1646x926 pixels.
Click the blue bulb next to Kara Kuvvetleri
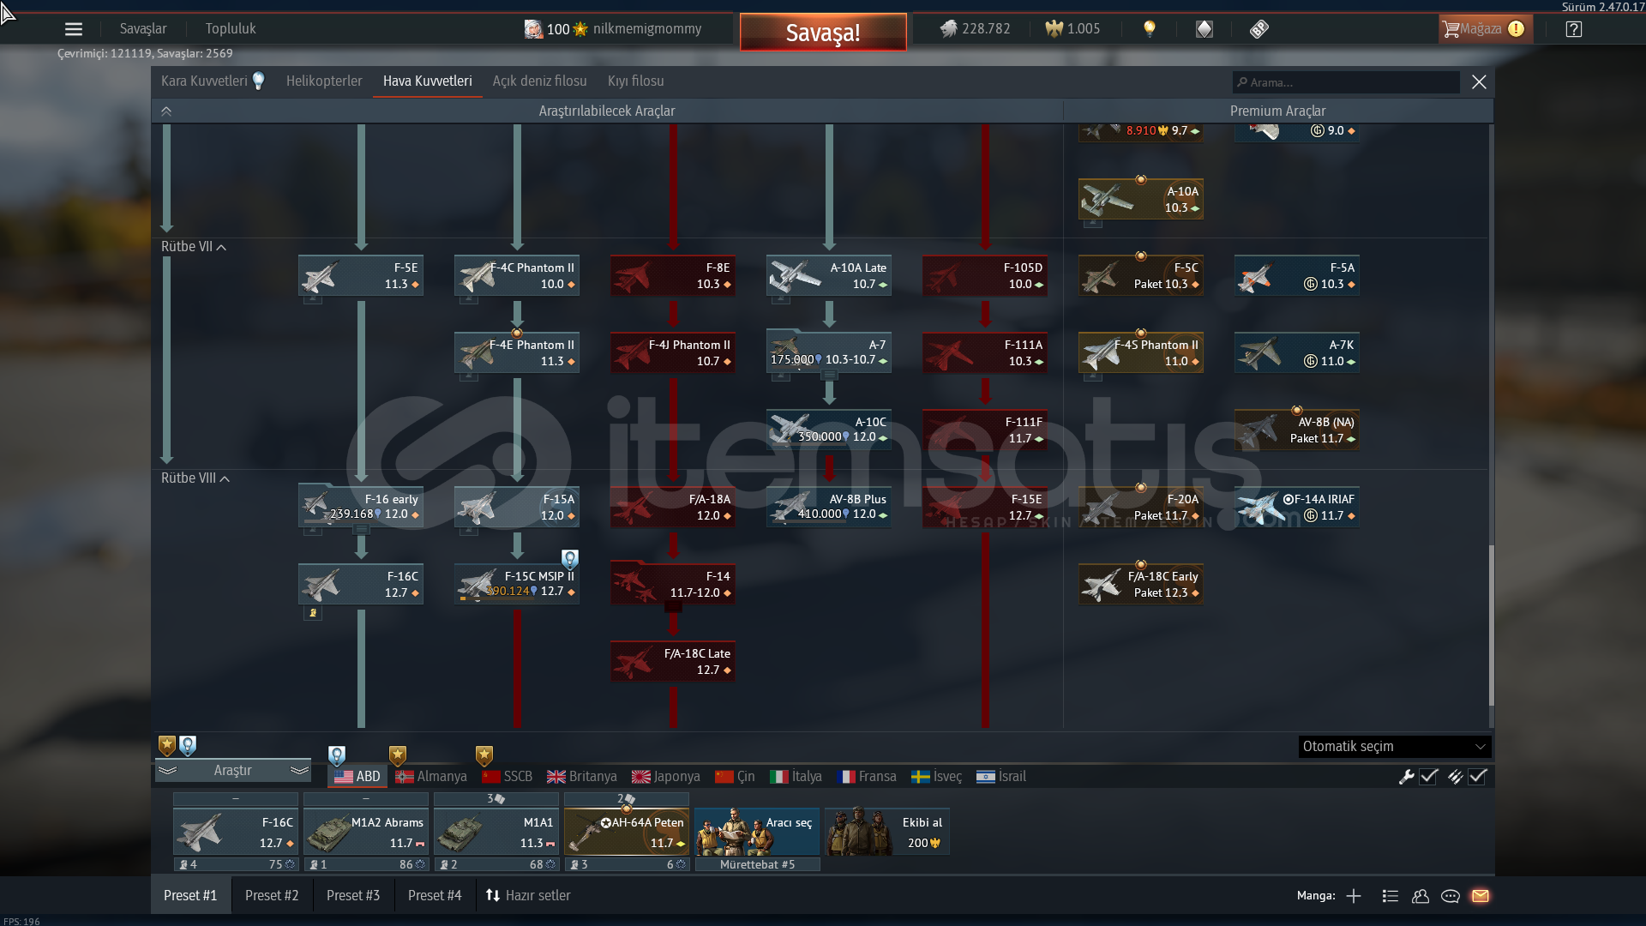coord(259,81)
